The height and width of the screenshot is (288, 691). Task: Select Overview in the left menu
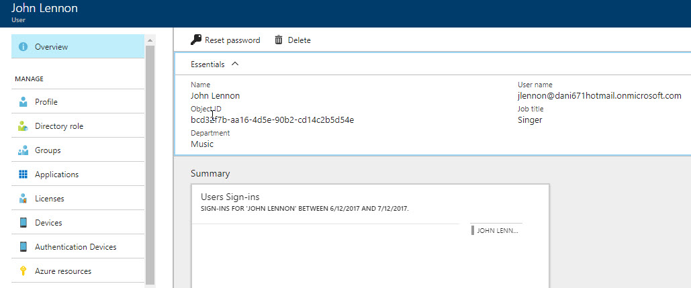coord(51,47)
